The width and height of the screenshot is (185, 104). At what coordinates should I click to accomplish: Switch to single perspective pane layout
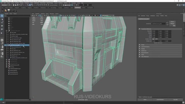(x=2, y=40)
